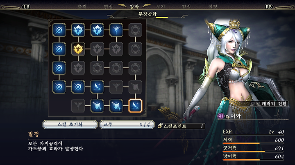Viewport: 295px width, 165px height.
Task: Open the 무기 tab
Action: [x=161, y=7]
